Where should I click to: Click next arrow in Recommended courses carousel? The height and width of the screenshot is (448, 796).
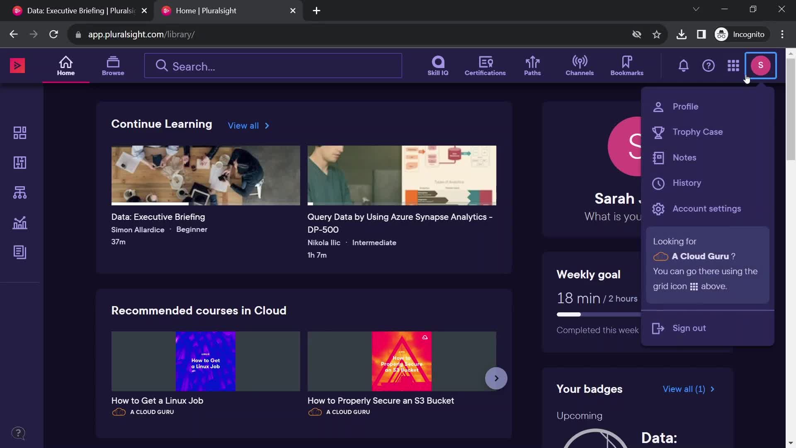[x=496, y=378]
